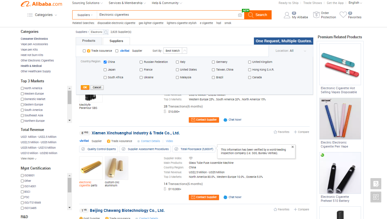The image size is (387, 219).
Task: Open Electronic Cigarette Preheat 510 Battery thumbnail
Action: 340,173
